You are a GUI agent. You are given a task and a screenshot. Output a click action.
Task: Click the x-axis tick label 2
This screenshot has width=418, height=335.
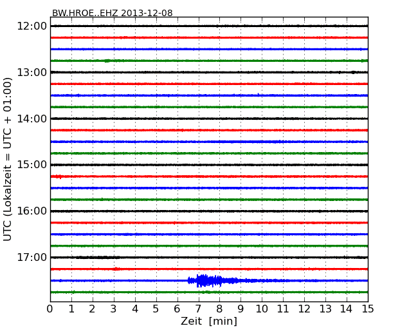92,309
